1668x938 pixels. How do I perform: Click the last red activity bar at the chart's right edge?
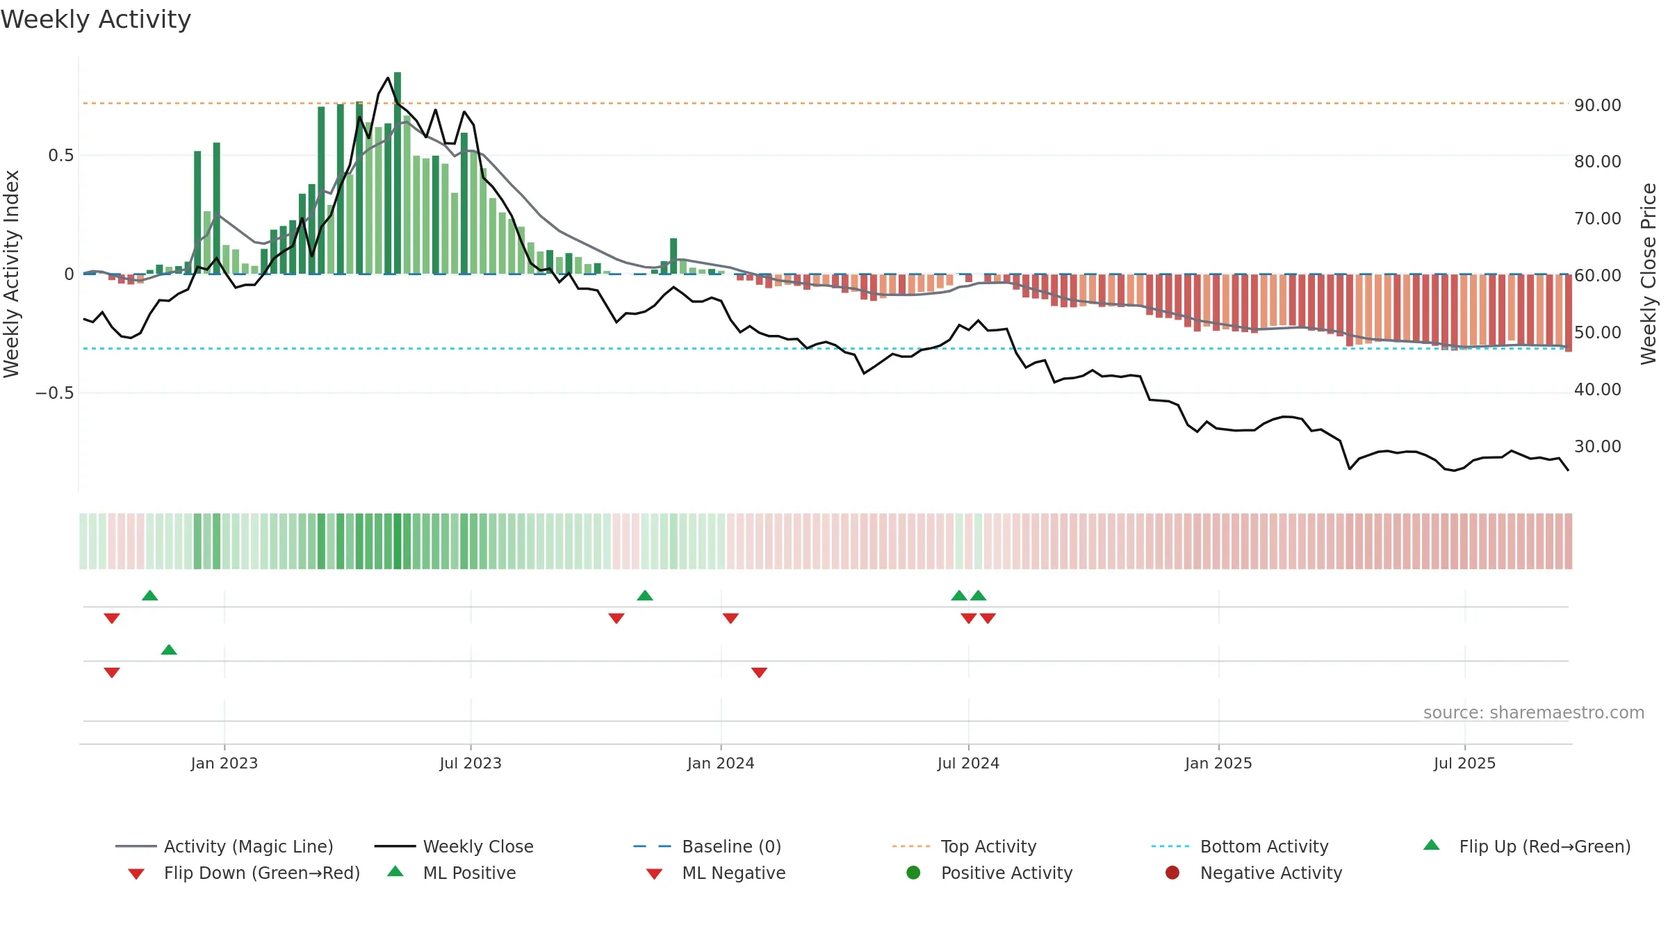(1569, 313)
